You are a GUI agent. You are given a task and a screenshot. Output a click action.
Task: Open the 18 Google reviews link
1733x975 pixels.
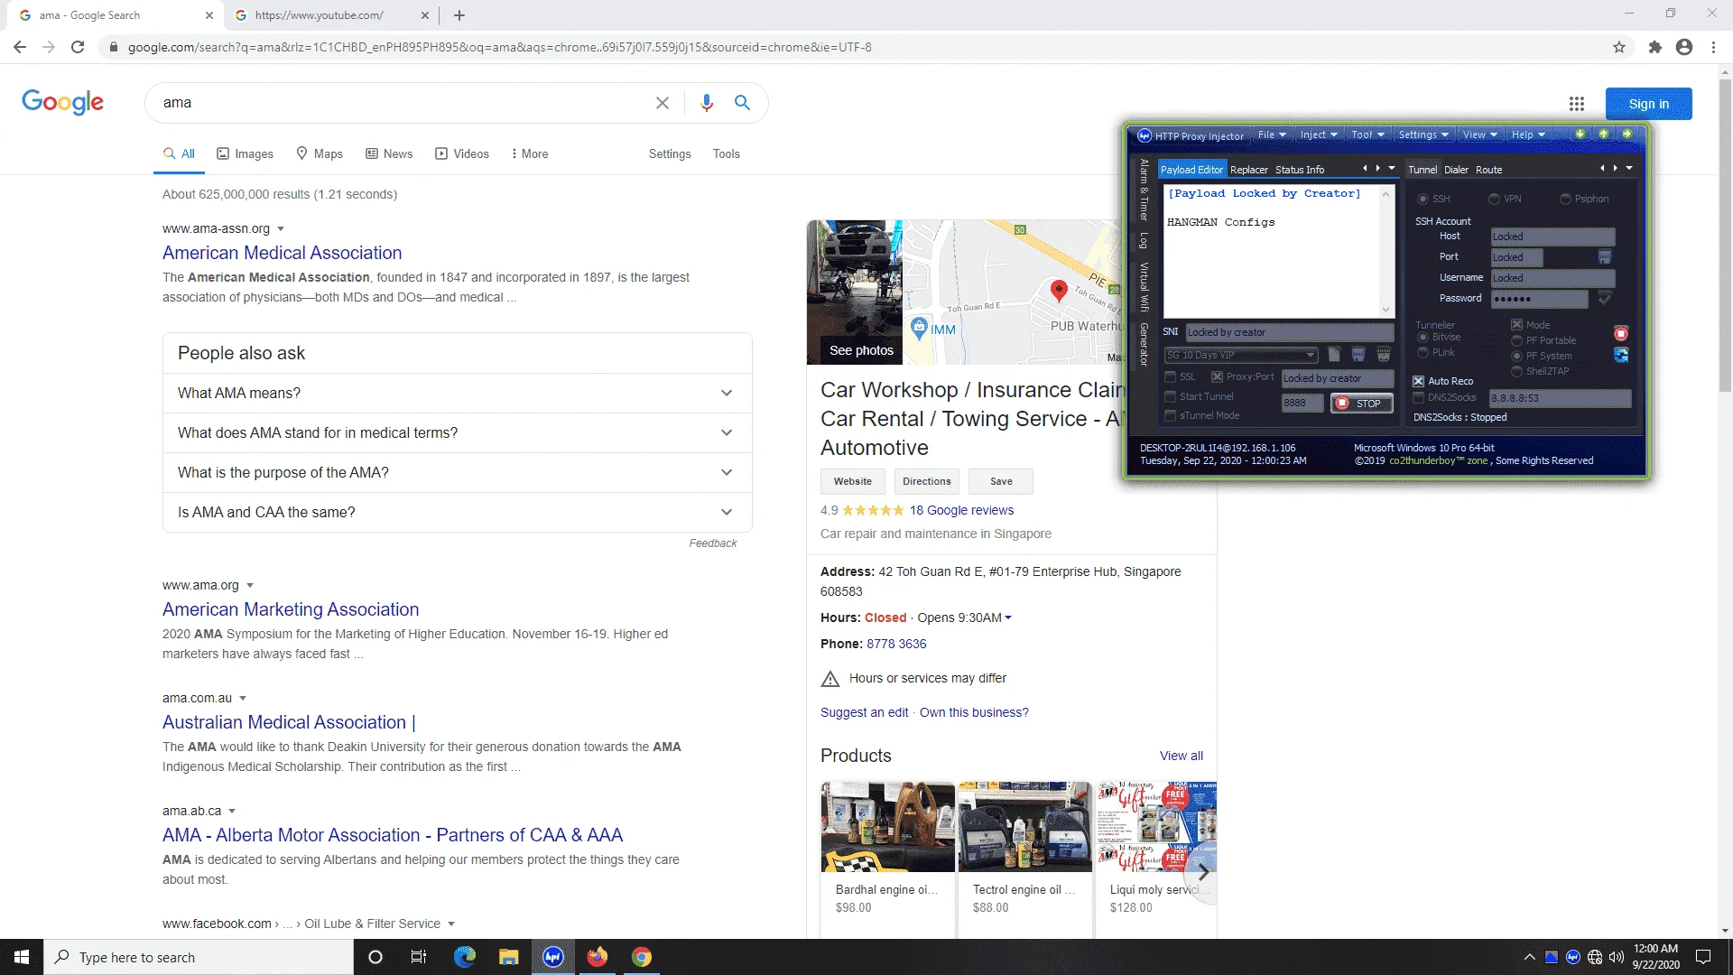click(x=961, y=511)
